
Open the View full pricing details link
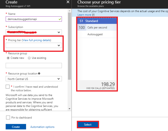(x=36, y=40)
